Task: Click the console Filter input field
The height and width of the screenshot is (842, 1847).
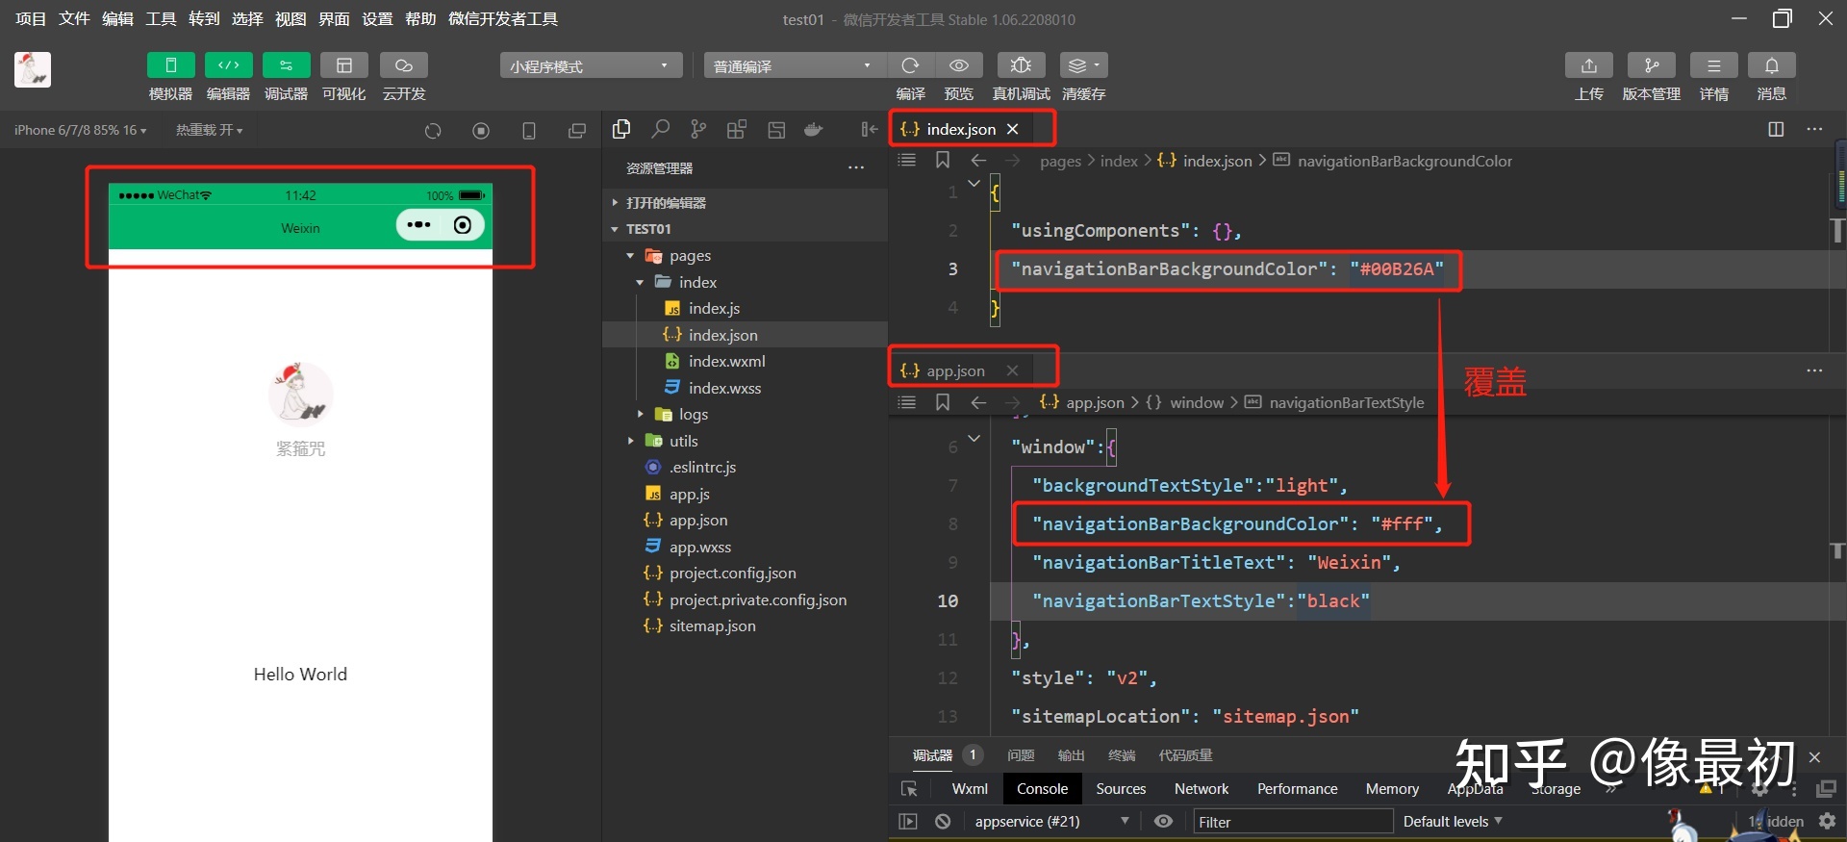Action: (x=1292, y=822)
